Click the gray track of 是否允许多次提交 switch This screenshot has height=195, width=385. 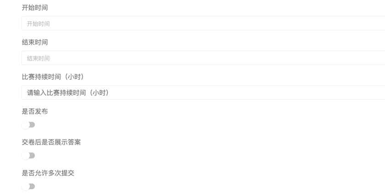(32, 186)
